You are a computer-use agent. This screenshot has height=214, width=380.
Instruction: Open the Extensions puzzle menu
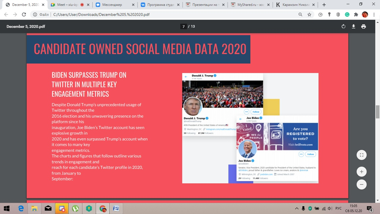click(356, 14)
